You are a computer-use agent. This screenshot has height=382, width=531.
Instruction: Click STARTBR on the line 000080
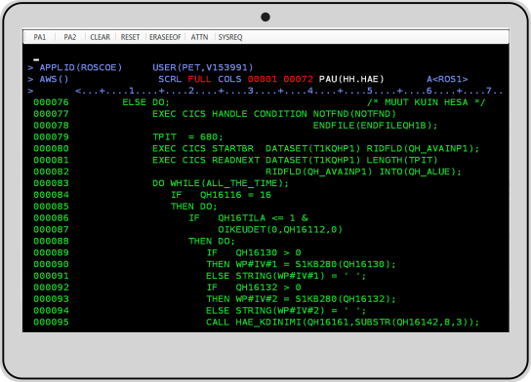(x=232, y=148)
